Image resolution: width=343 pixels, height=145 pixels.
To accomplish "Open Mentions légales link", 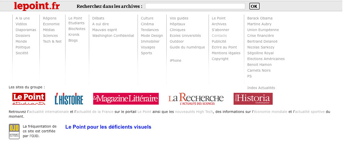I will tap(226, 53).
